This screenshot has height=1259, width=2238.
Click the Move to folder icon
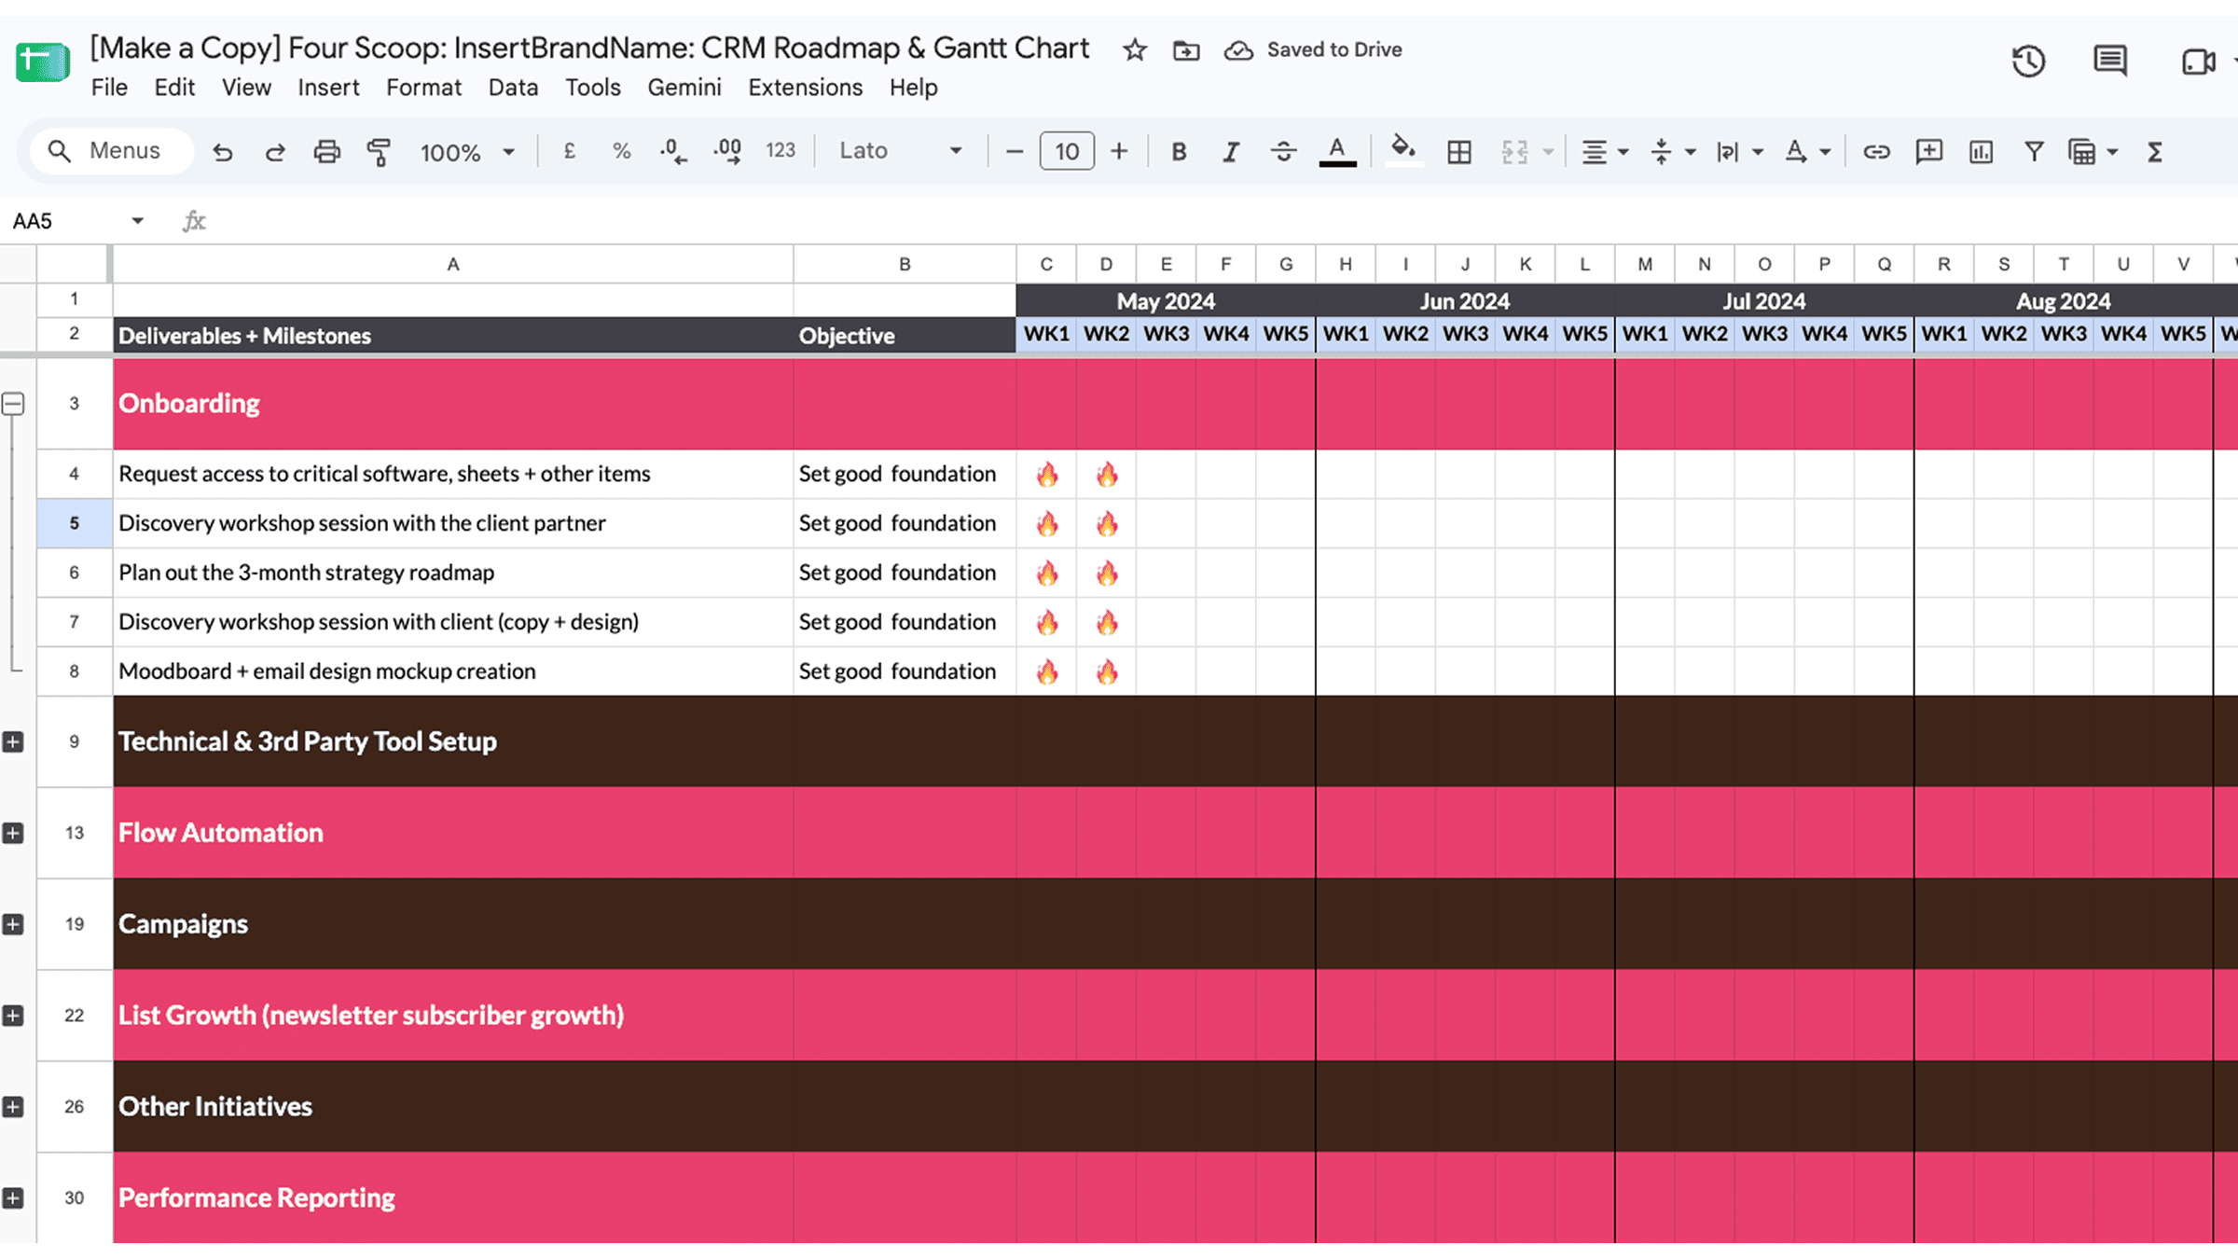pos(1186,49)
